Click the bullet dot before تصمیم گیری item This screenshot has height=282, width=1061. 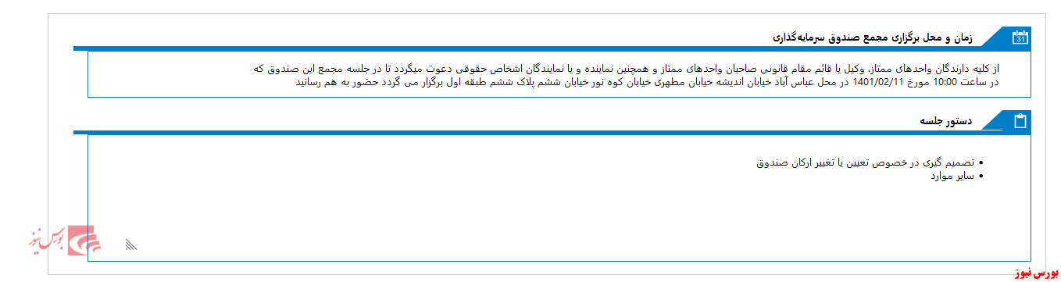(981, 162)
